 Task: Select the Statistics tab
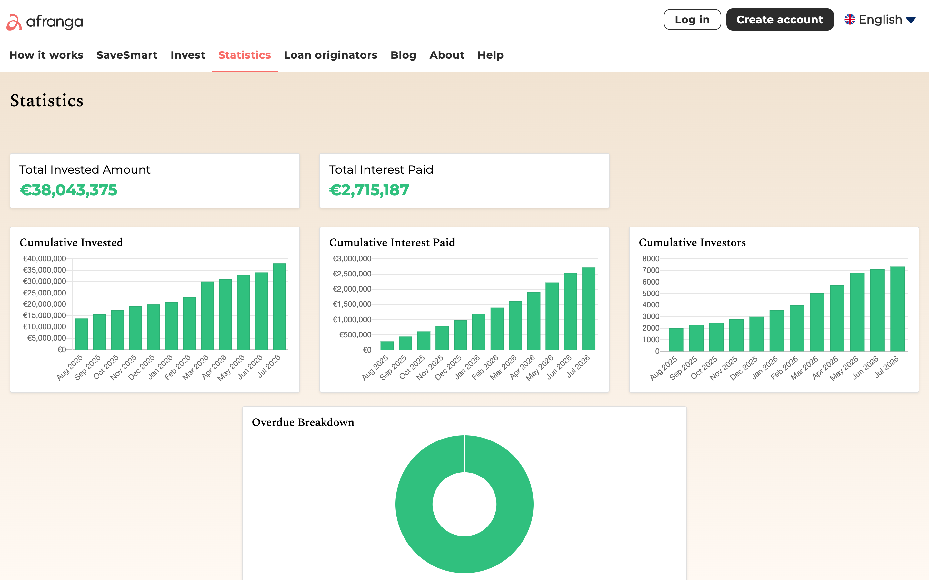(245, 55)
